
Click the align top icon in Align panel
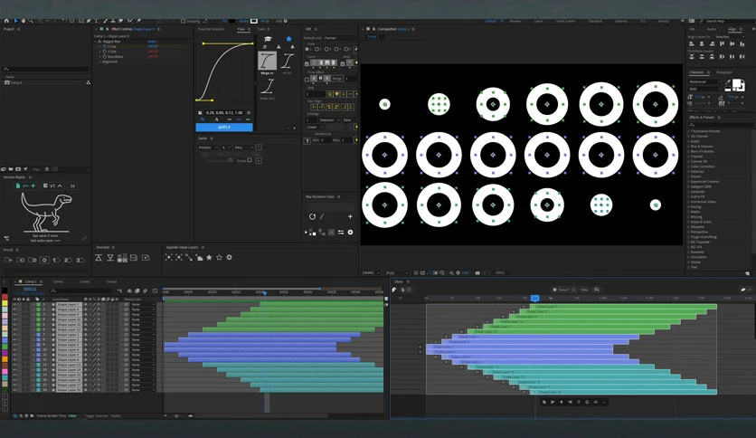722,44
